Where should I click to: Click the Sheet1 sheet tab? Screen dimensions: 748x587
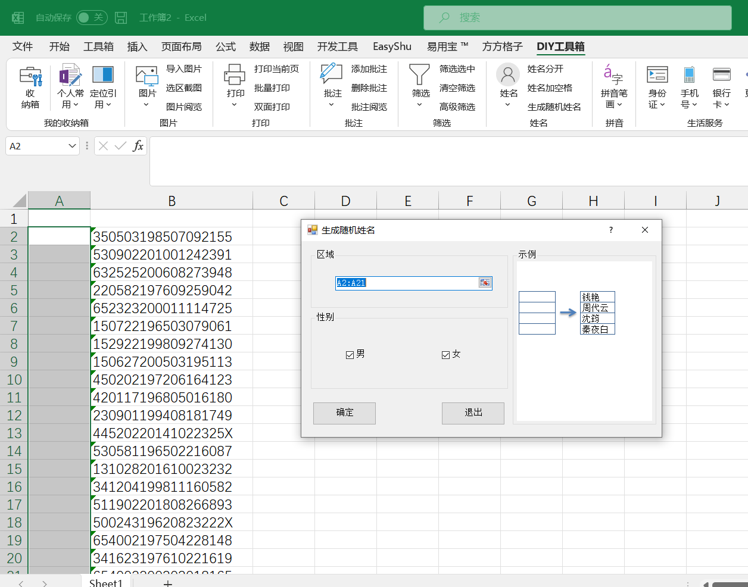click(105, 583)
